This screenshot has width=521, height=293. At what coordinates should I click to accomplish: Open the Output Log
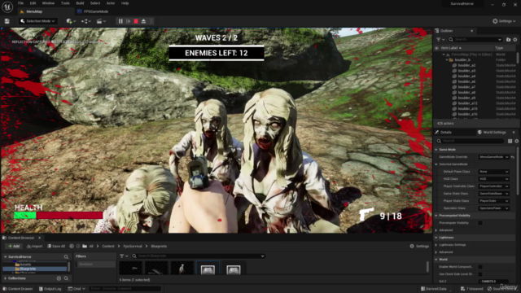coord(50,289)
